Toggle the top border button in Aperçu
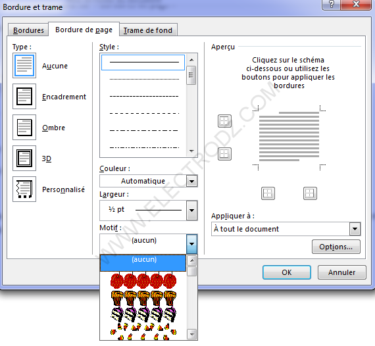375x346 pixels. click(224, 121)
